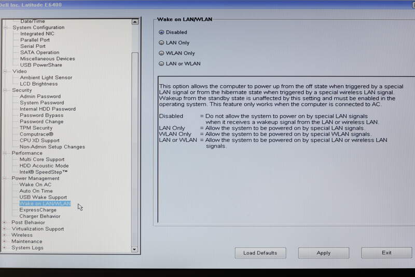This screenshot has width=415, height=277.
Task: Select the Power Management category label
Action: pos(35,178)
